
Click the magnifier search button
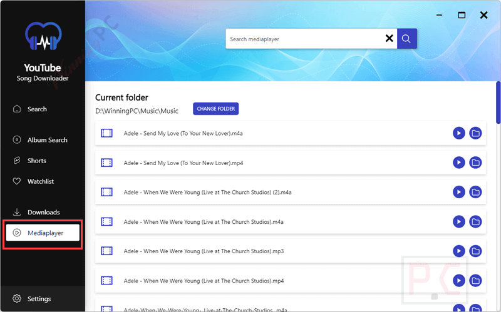pyautogui.click(x=406, y=39)
